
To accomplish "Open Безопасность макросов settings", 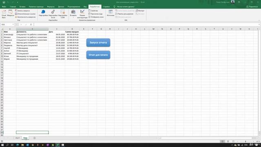I will click(25, 17).
